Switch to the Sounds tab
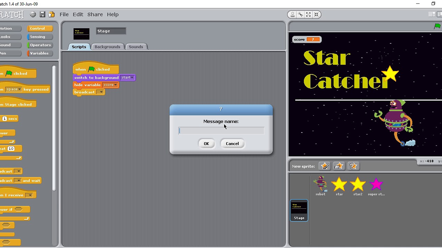The image size is (442, 248). pos(136,47)
